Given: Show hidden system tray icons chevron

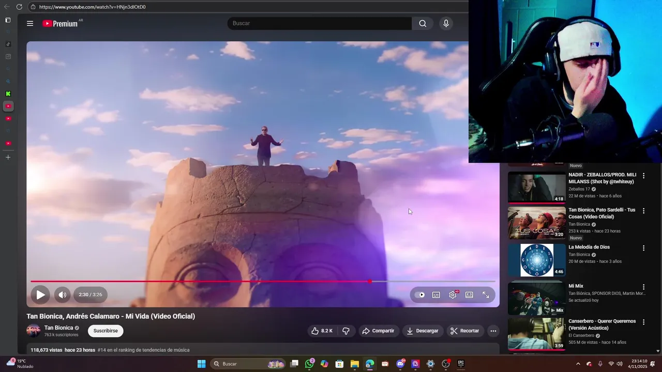Looking at the screenshot, I should pyautogui.click(x=578, y=364).
